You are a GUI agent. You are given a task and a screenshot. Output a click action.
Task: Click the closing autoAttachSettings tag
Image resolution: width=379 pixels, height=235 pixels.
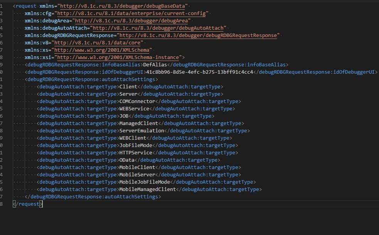click(x=93, y=196)
